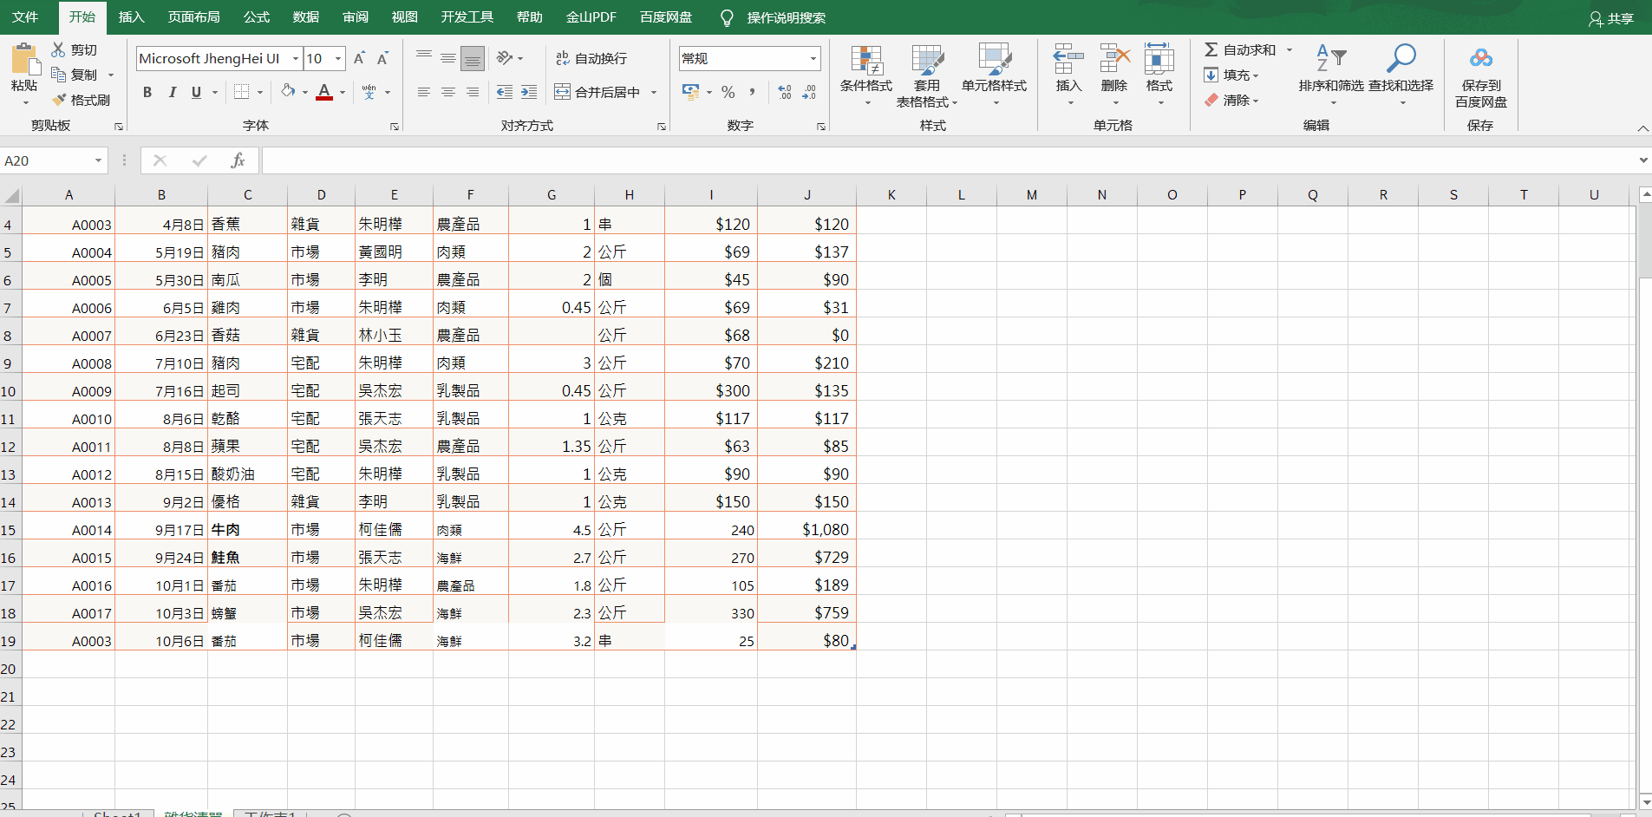Open the borders button in font group

point(242,92)
